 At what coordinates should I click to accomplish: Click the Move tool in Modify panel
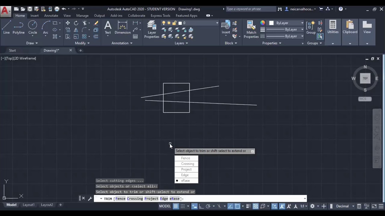tap(68, 23)
